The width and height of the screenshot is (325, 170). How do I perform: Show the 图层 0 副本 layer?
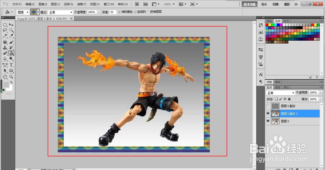pyautogui.click(x=268, y=106)
